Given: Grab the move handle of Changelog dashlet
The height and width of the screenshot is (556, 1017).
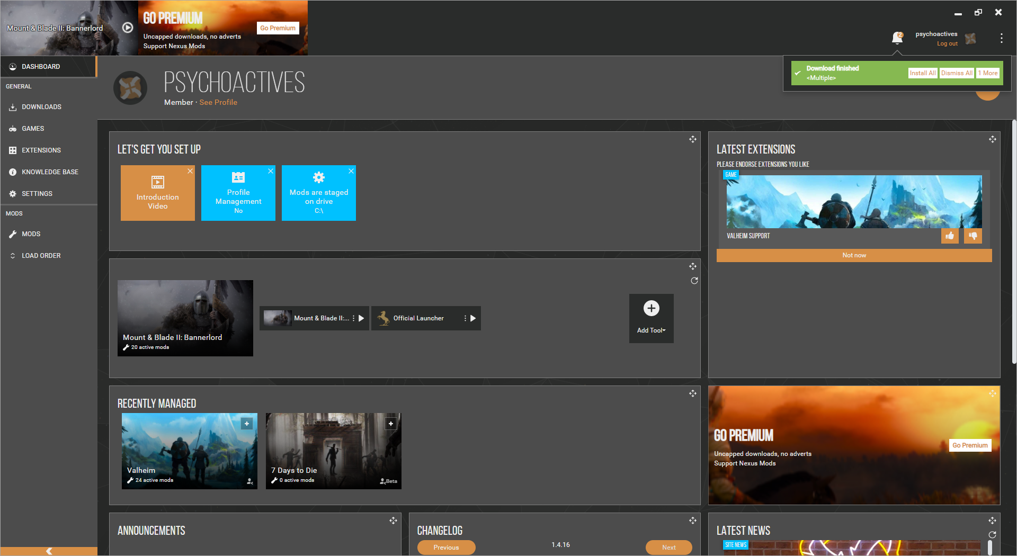Looking at the screenshot, I should click(x=693, y=521).
